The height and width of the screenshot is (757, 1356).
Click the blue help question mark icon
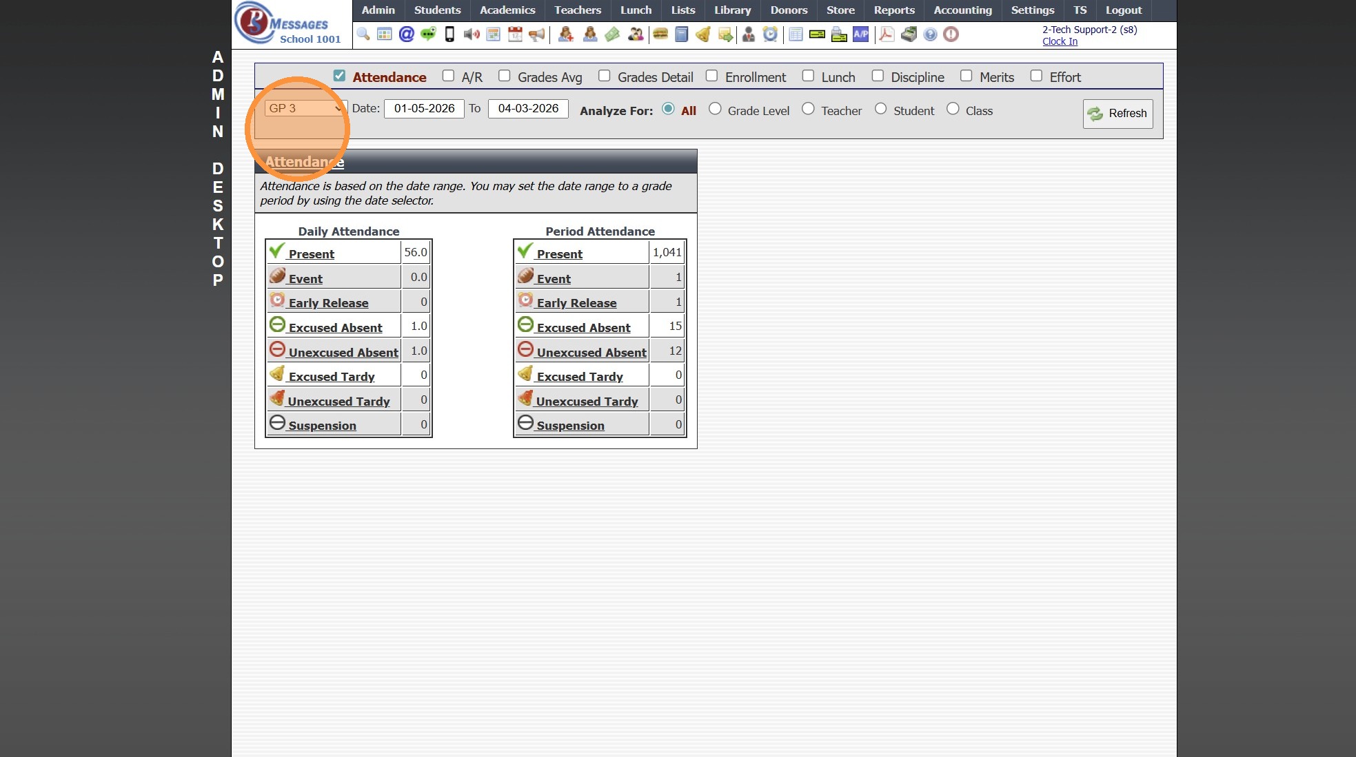930,34
